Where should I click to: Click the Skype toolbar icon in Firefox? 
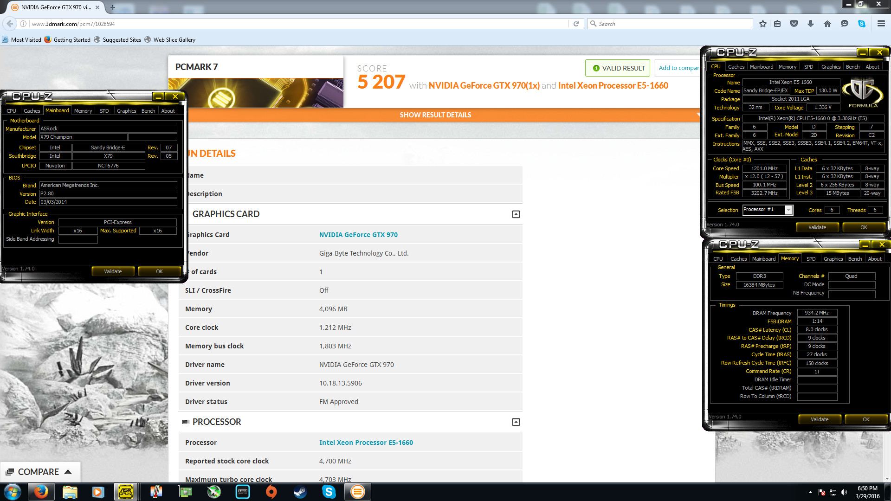[862, 24]
